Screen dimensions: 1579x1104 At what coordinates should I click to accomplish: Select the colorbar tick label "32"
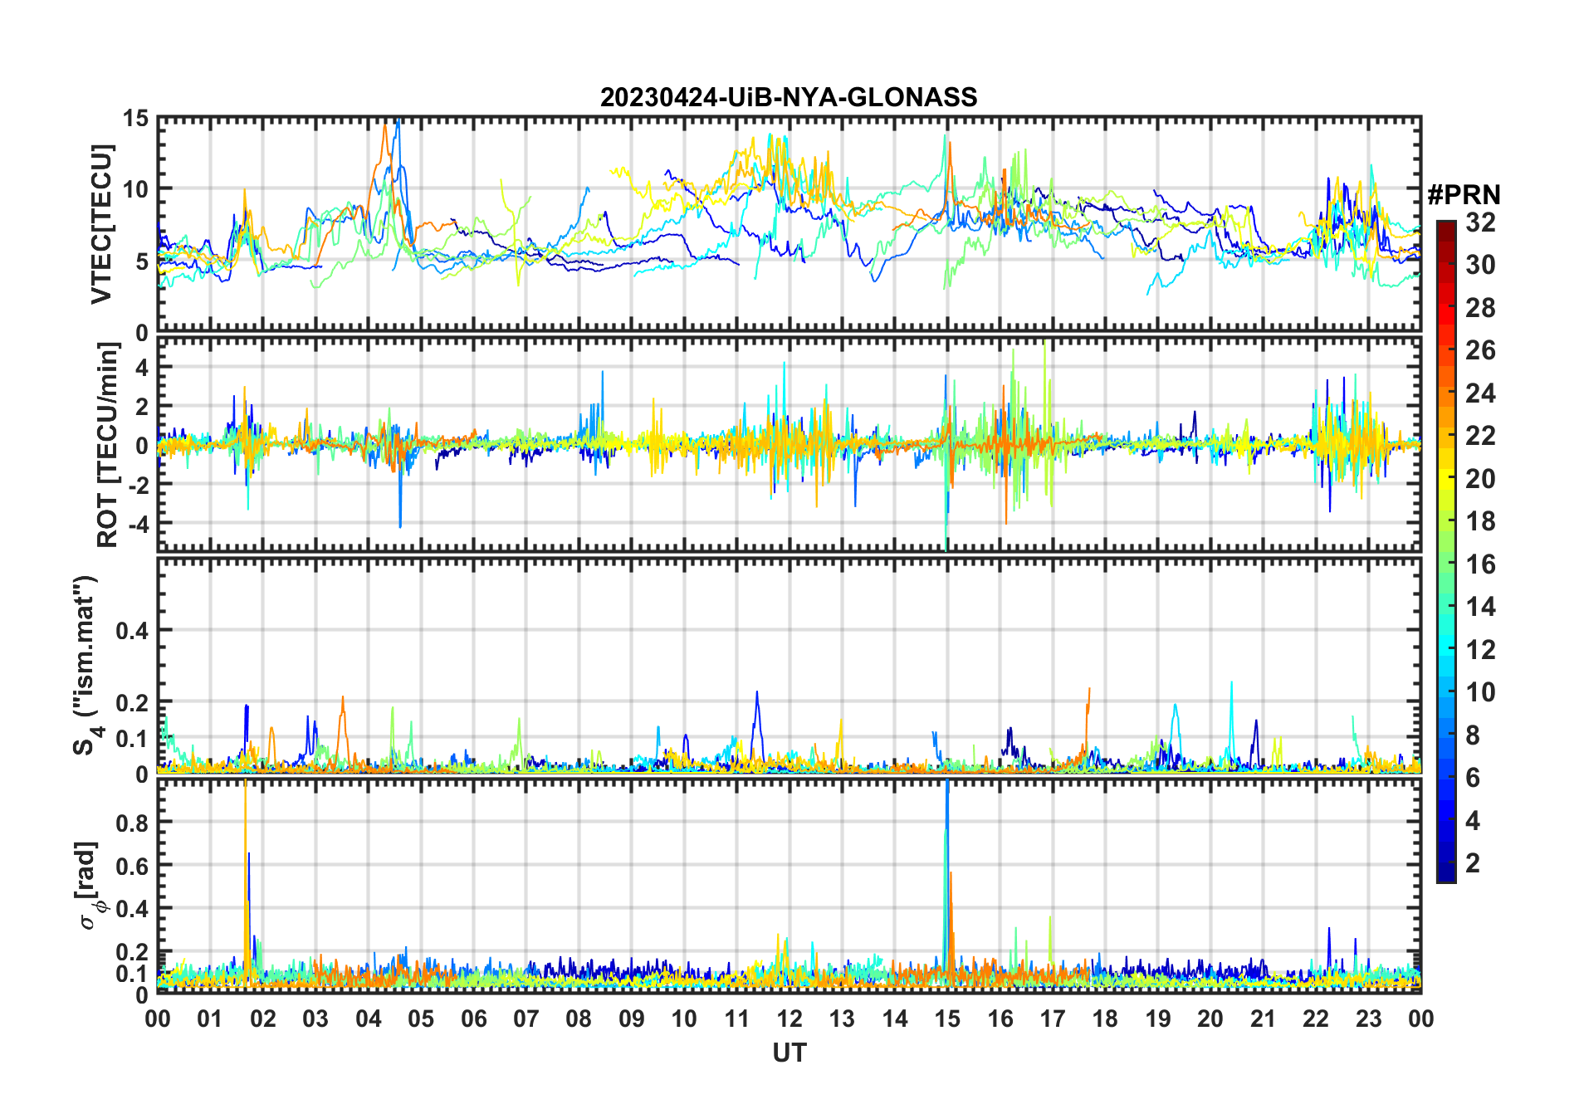click(x=1480, y=222)
